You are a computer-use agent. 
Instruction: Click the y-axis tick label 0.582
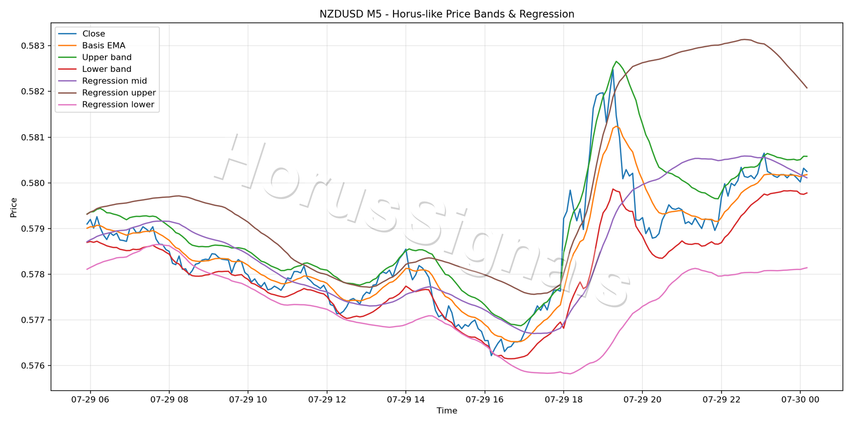tap(32, 92)
